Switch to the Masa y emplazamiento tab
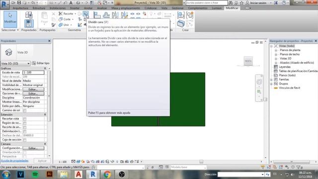Viewport: 318px width, 179px height. click(126, 8)
